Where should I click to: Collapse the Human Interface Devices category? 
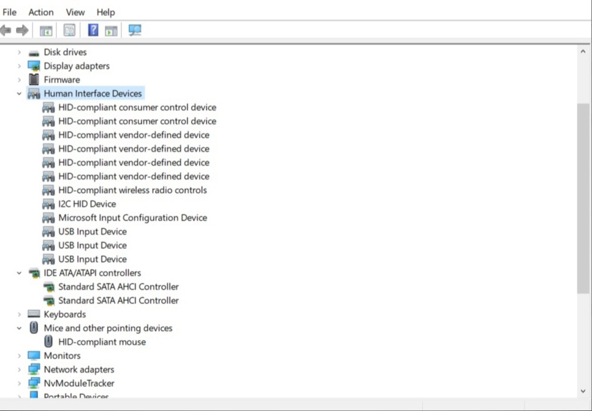pos(19,94)
